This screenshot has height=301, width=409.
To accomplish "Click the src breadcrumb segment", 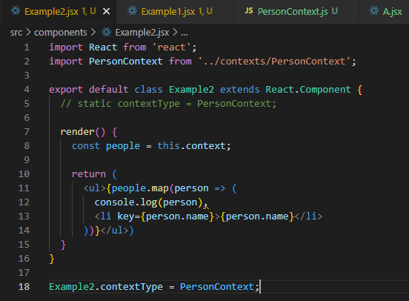I will 16,33.
